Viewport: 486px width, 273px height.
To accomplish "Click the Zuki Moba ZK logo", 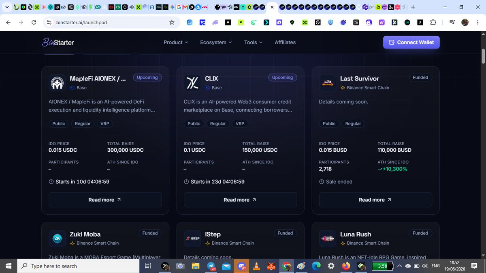I will click(57, 238).
